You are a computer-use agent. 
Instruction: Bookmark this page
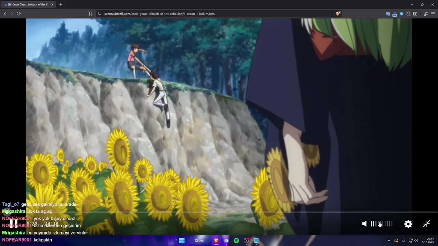[x=90, y=14]
